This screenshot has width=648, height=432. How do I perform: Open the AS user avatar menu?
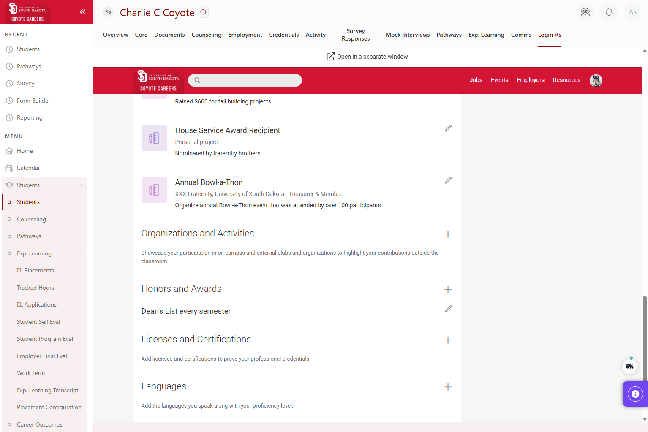coord(633,12)
